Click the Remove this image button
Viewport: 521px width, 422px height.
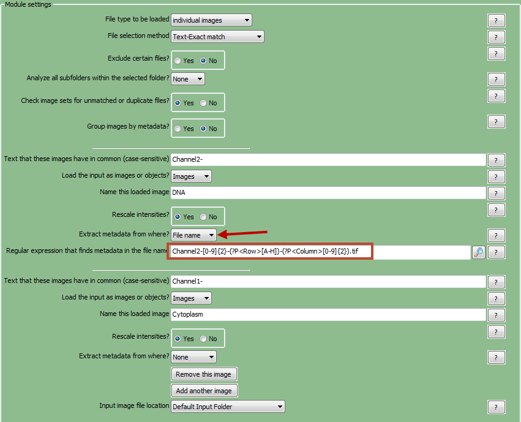[x=204, y=374]
